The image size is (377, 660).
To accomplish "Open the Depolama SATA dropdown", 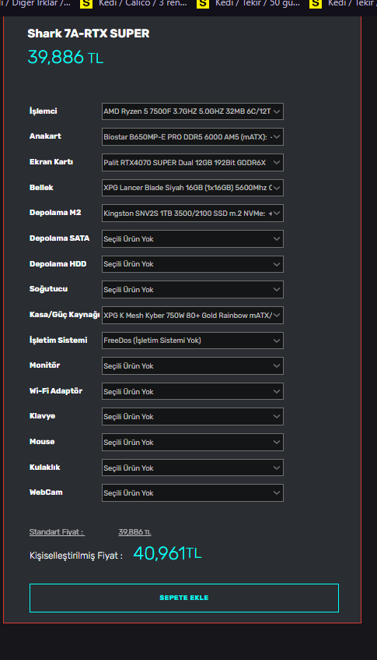I will pyautogui.click(x=192, y=238).
